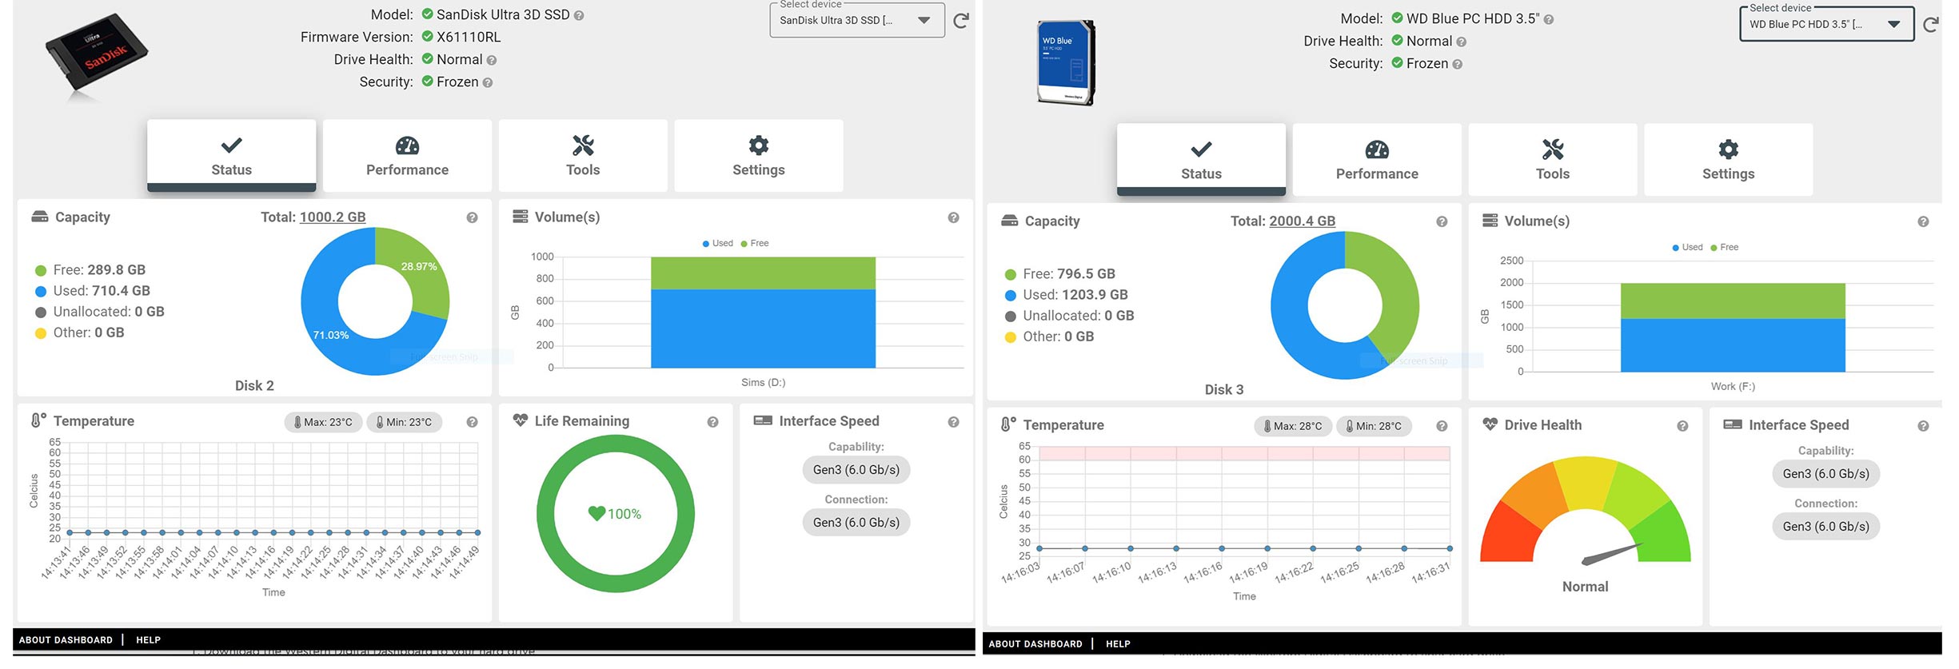The image size is (1959, 669).
Task: Open Temperature help in the WD Blue panel
Action: pos(1442,426)
